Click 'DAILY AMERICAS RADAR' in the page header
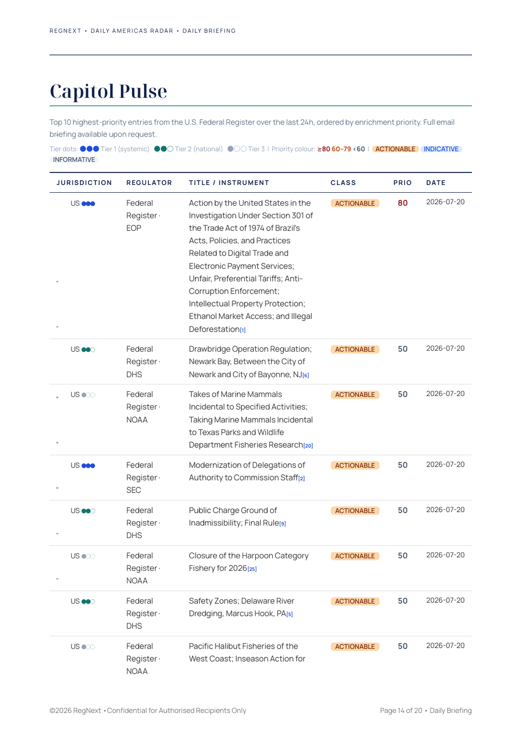Image resolution: width=522 pixels, height=738 pixels. (x=132, y=31)
